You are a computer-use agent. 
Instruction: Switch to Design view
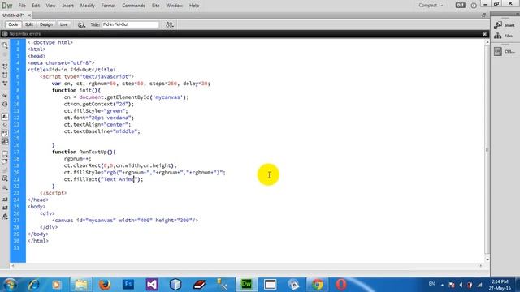click(x=46, y=24)
